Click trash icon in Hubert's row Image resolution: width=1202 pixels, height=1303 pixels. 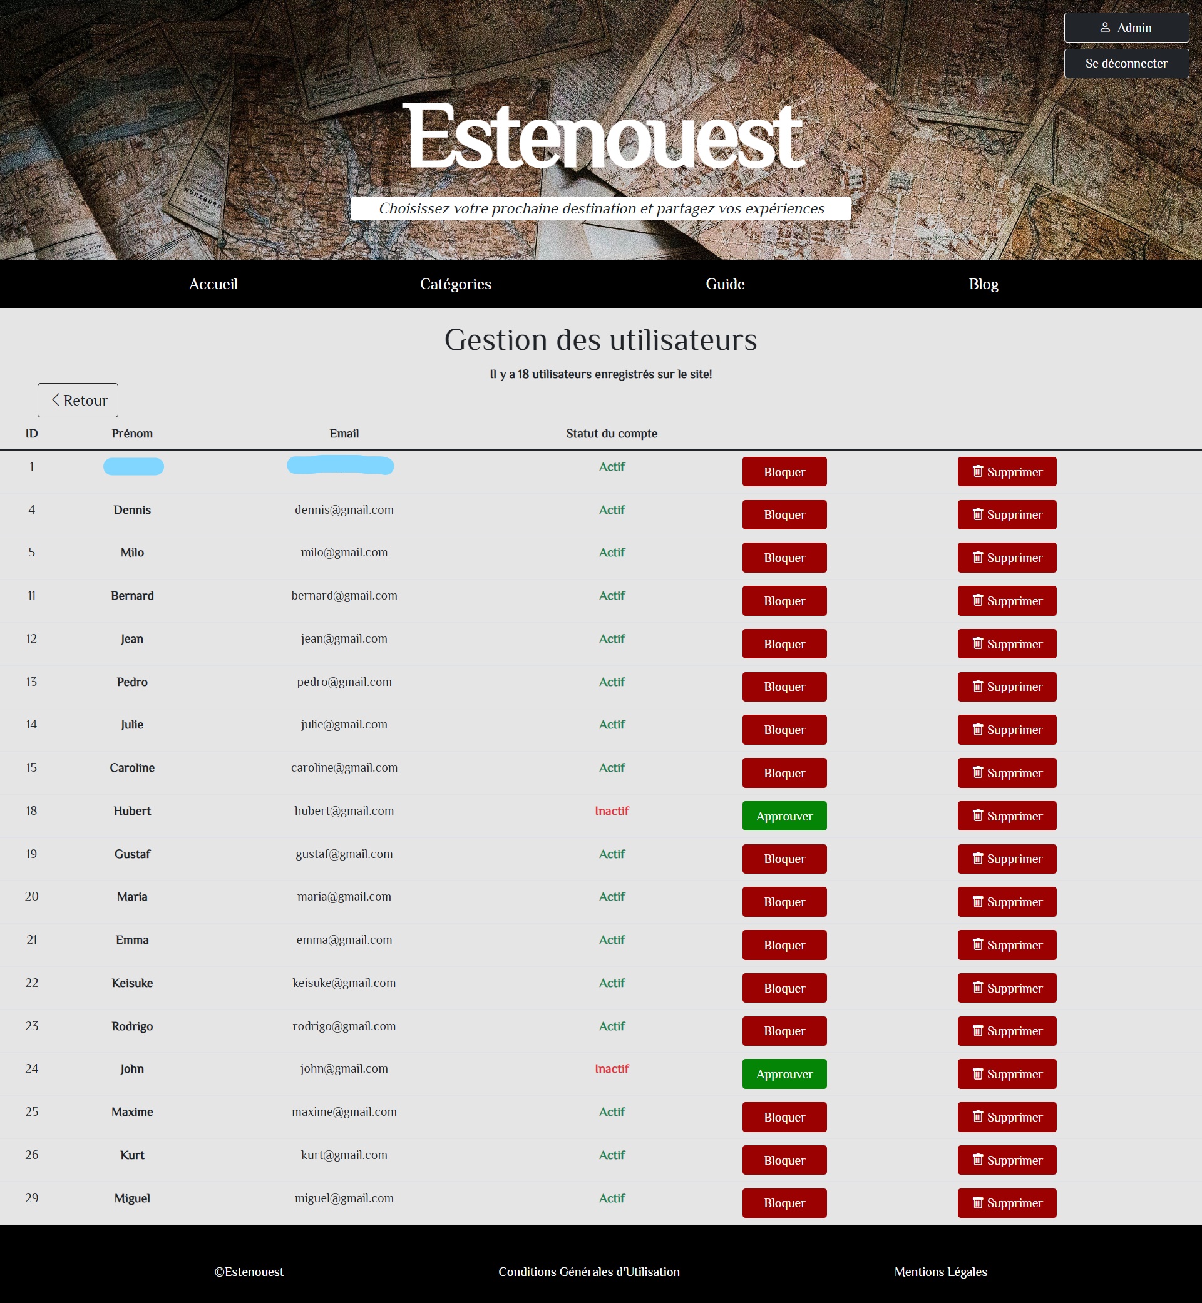coord(978,815)
